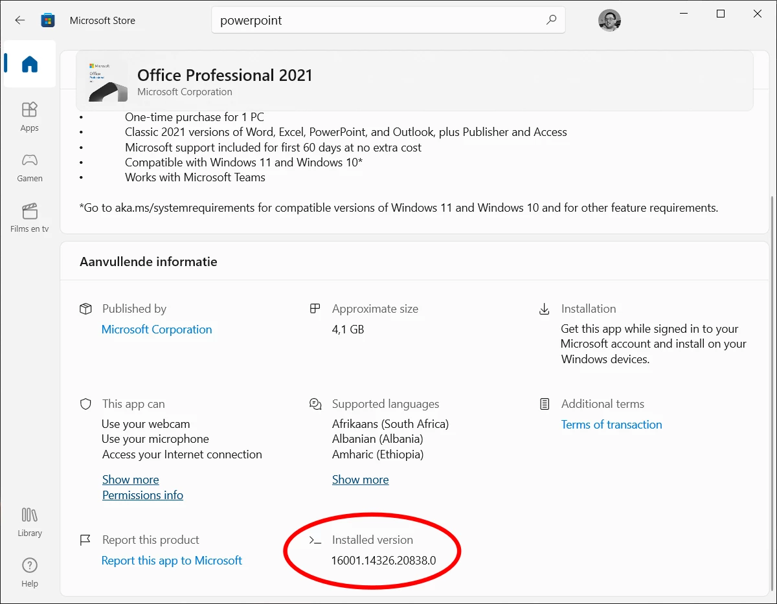Open Films en tv section
777x604 pixels.
[30, 218]
